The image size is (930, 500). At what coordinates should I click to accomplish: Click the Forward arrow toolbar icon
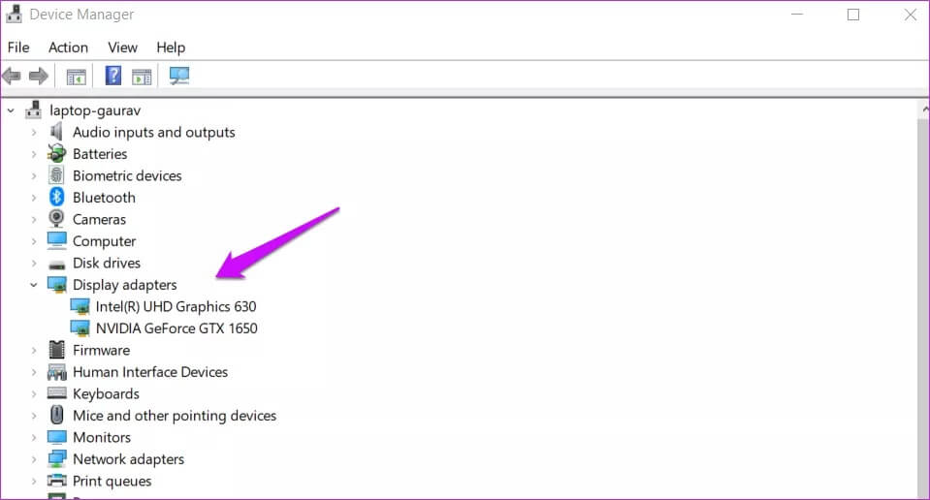tap(39, 76)
